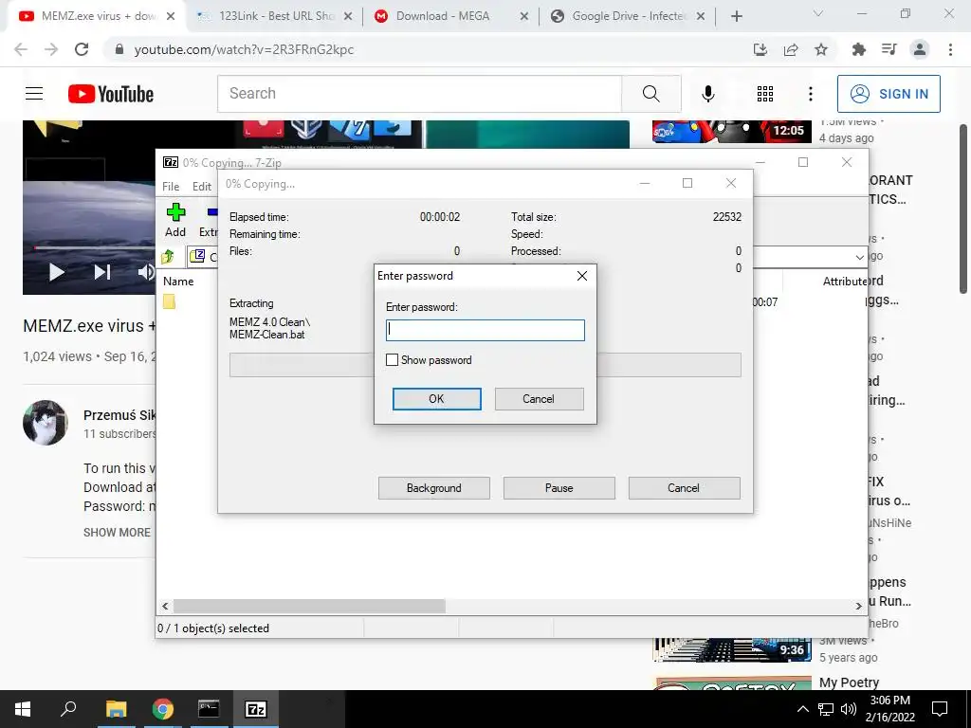Show hidden tray icons chevron
The width and height of the screenshot is (971, 728).
pyautogui.click(x=802, y=709)
